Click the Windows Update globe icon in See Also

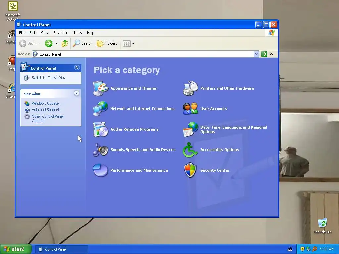pyautogui.click(x=27, y=104)
